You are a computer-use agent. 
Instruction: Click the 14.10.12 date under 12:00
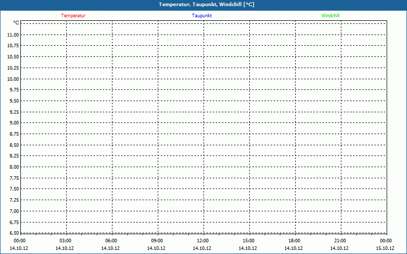click(202, 248)
